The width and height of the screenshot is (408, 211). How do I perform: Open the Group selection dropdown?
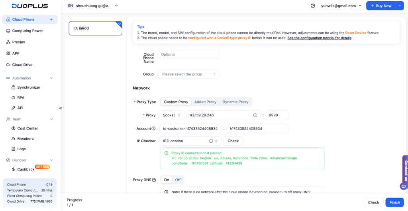coord(188,74)
